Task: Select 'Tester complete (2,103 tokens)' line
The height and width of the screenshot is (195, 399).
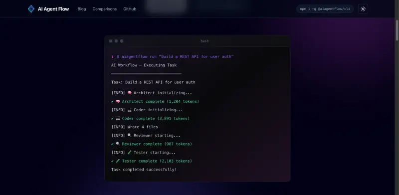Action: click(x=157, y=161)
